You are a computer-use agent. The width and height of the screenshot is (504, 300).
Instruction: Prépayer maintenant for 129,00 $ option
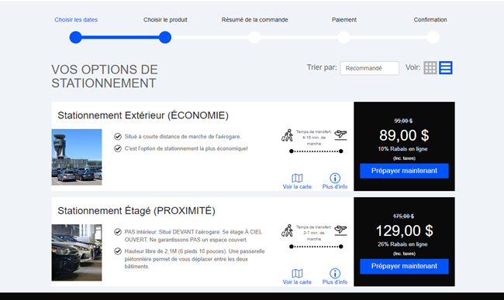pos(404,266)
